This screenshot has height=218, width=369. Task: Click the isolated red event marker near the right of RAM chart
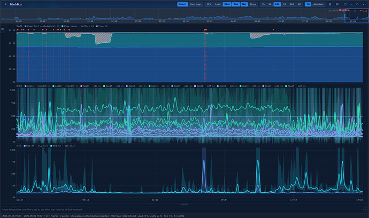(273, 29)
